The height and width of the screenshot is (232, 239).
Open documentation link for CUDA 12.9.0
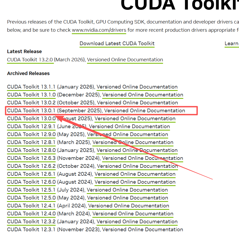[128, 134]
